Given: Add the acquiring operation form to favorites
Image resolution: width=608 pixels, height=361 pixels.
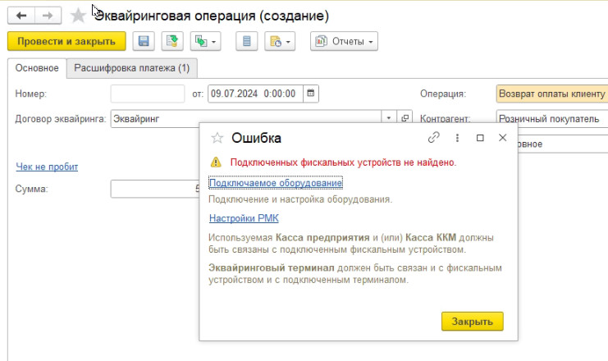Looking at the screenshot, I should (x=78, y=16).
